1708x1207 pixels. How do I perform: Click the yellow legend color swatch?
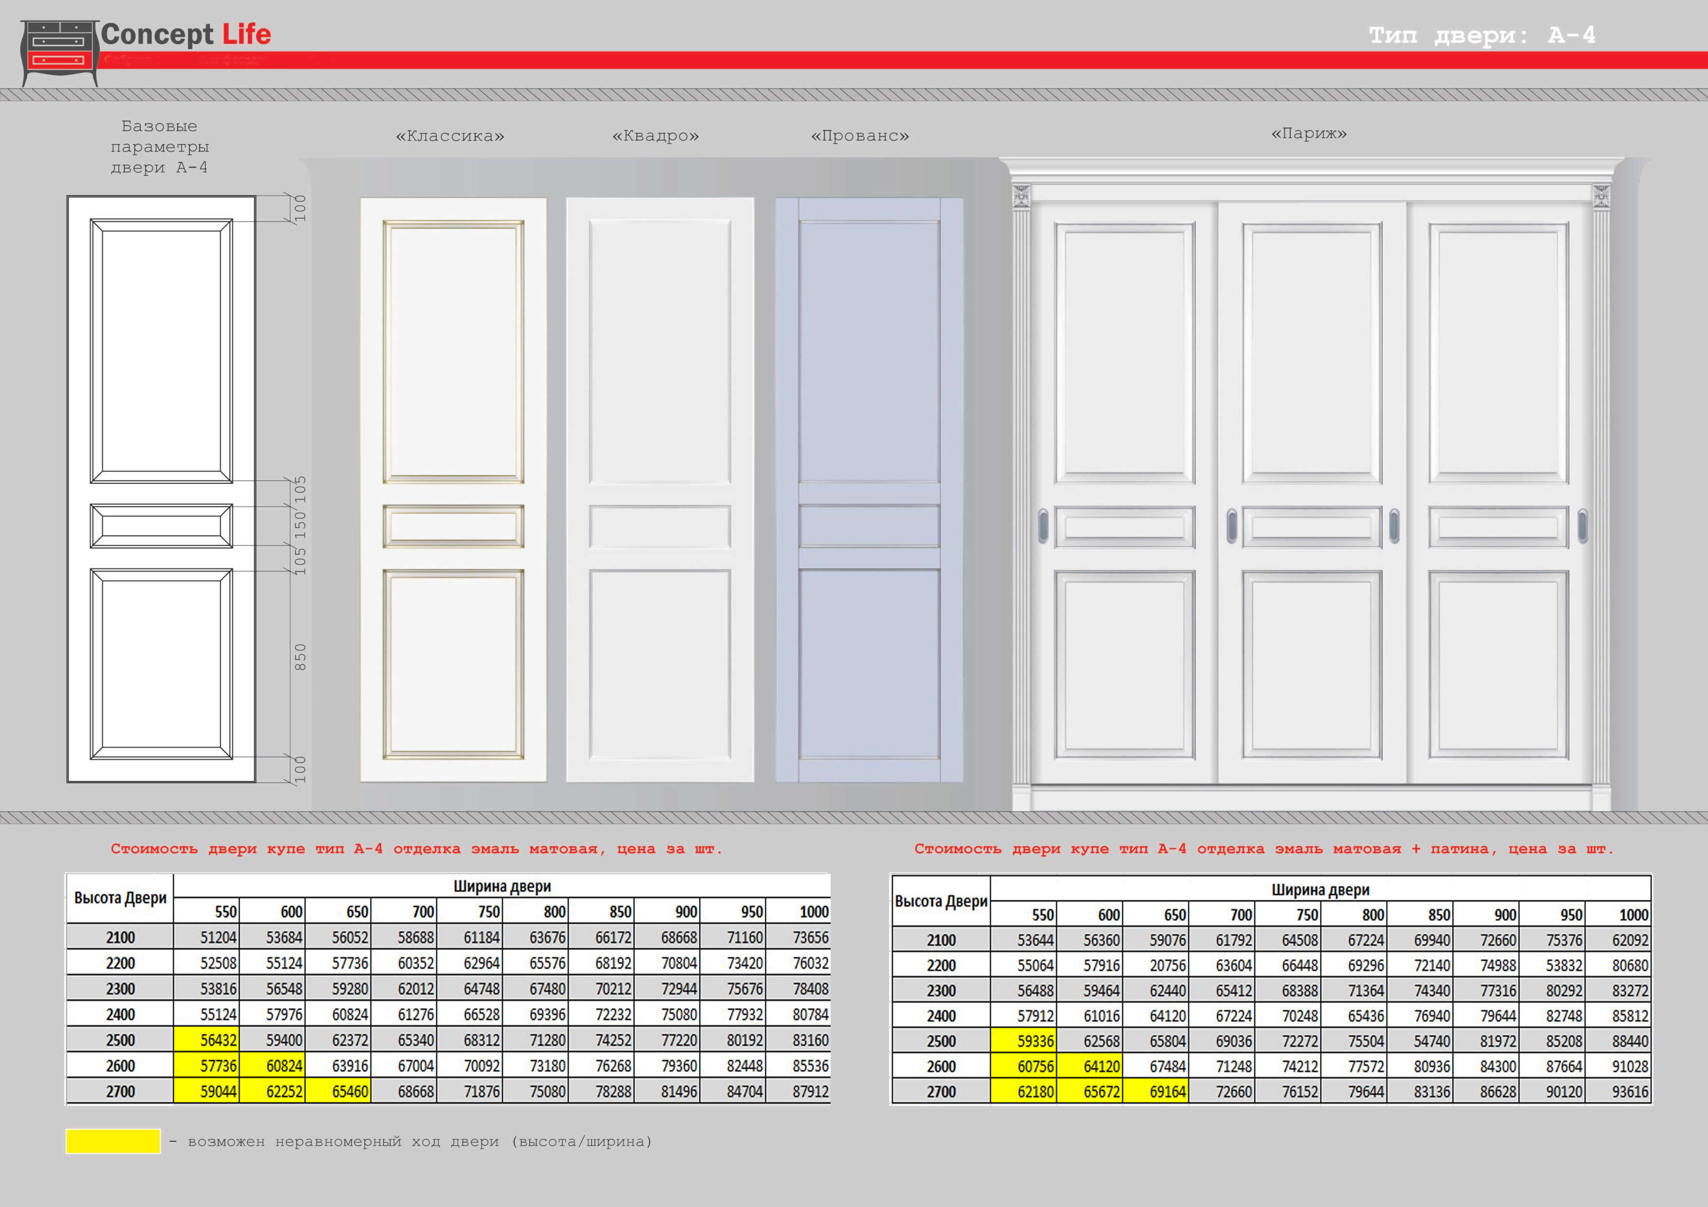click(113, 1141)
